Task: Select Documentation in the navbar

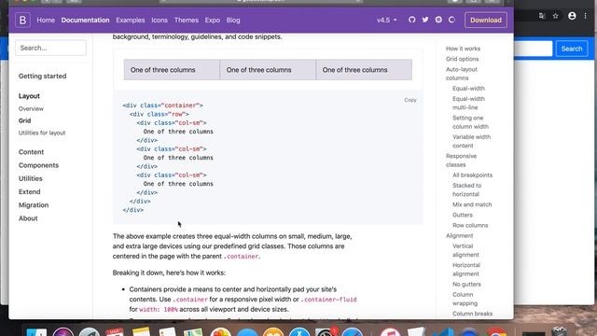Action: (85, 20)
